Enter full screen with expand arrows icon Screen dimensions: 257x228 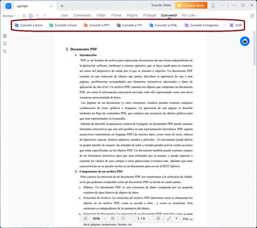click(x=169, y=218)
